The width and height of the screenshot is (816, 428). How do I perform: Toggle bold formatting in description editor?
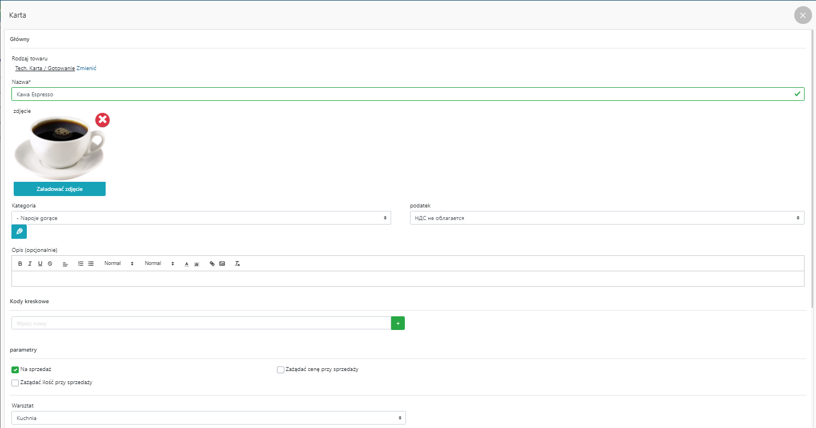point(20,264)
